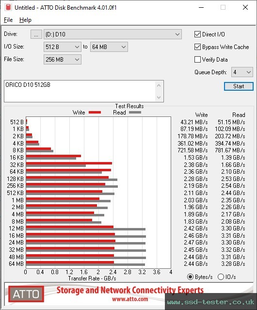The image size is (257, 310).
Task: Click the ATTO Disk Benchmark title bar icon
Action: 8,7
